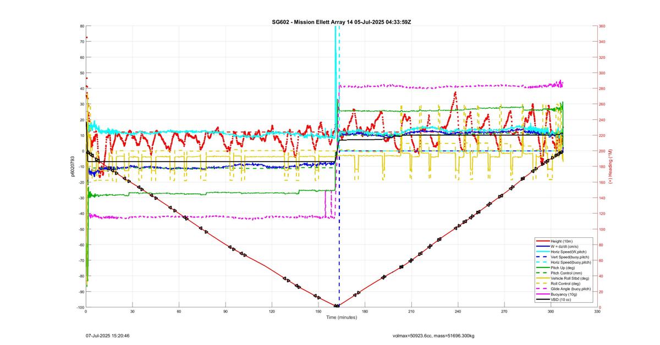The height and width of the screenshot is (345, 660).
Task: Select the left y-axis label p6020793
Action: point(72,166)
